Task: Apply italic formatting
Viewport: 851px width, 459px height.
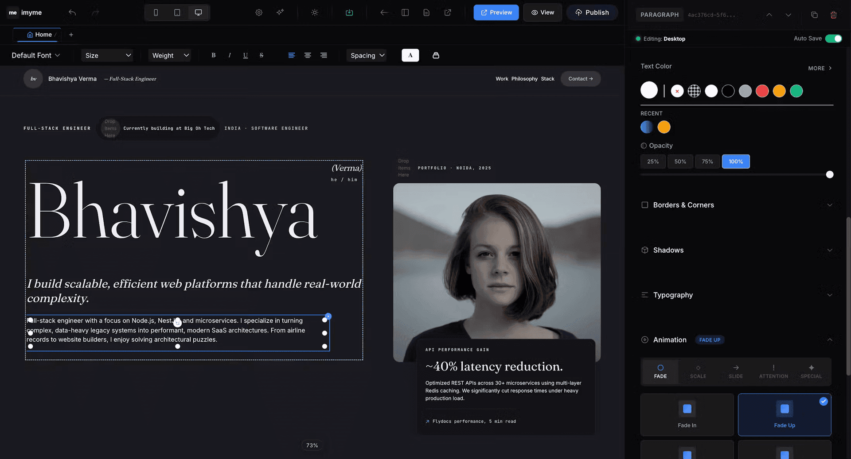Action: point(230,55)
